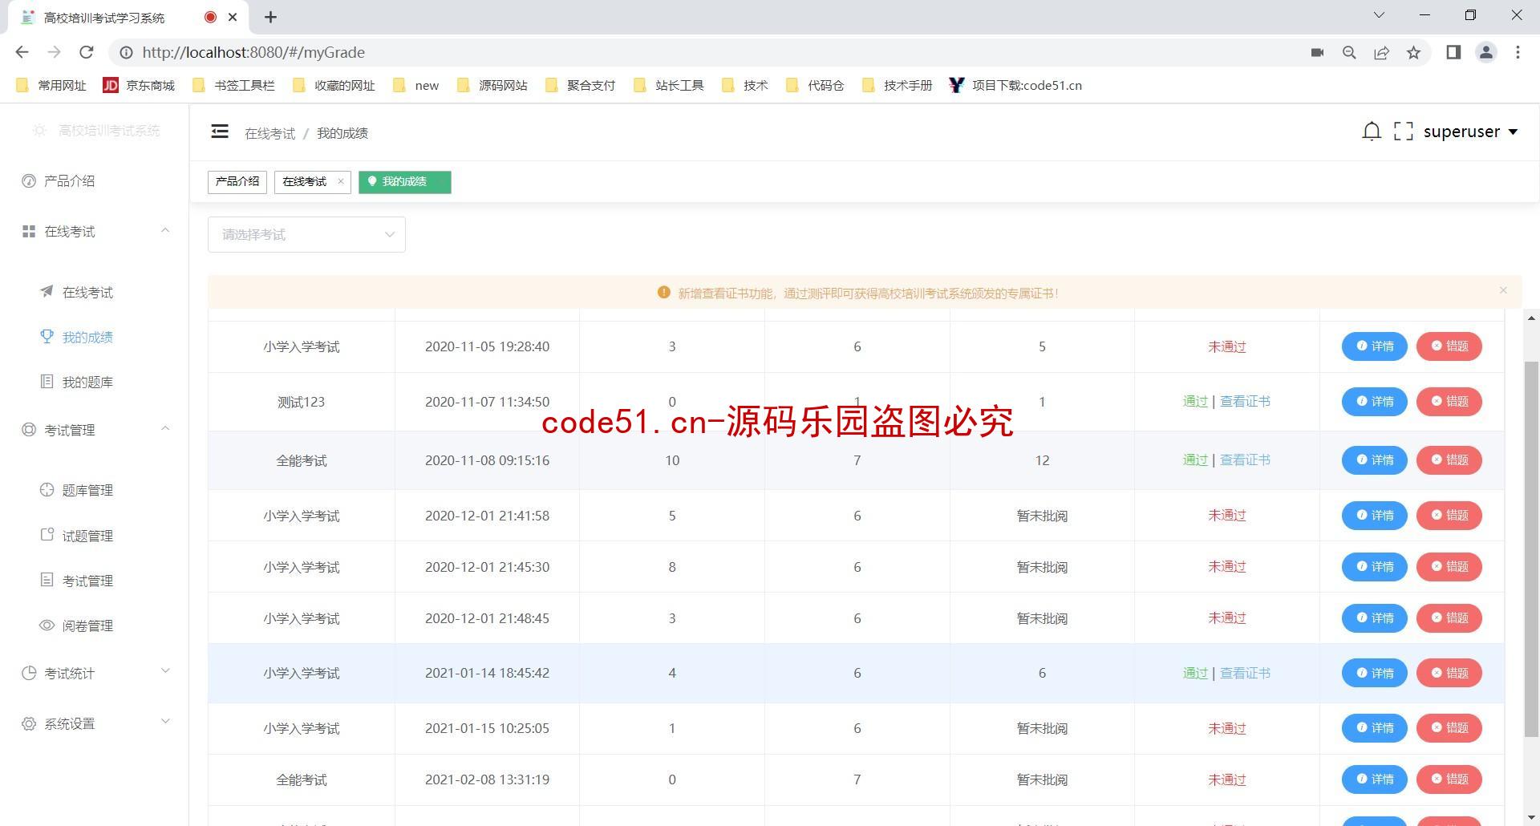This screenshot has height=826, width=1540.
Task: View certificate for 2020-11-08 全能考试
Action: 1245,460
